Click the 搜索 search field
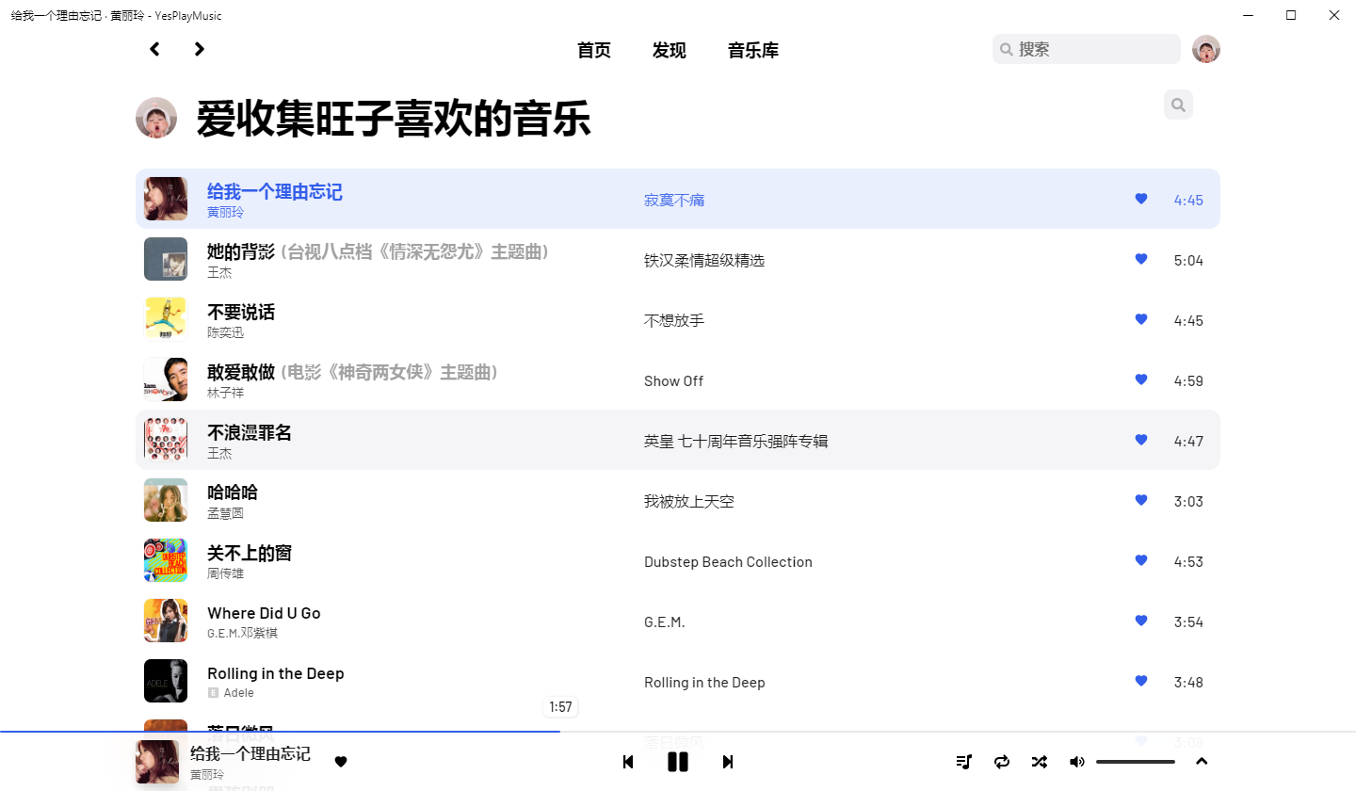 click(1086, 49)
